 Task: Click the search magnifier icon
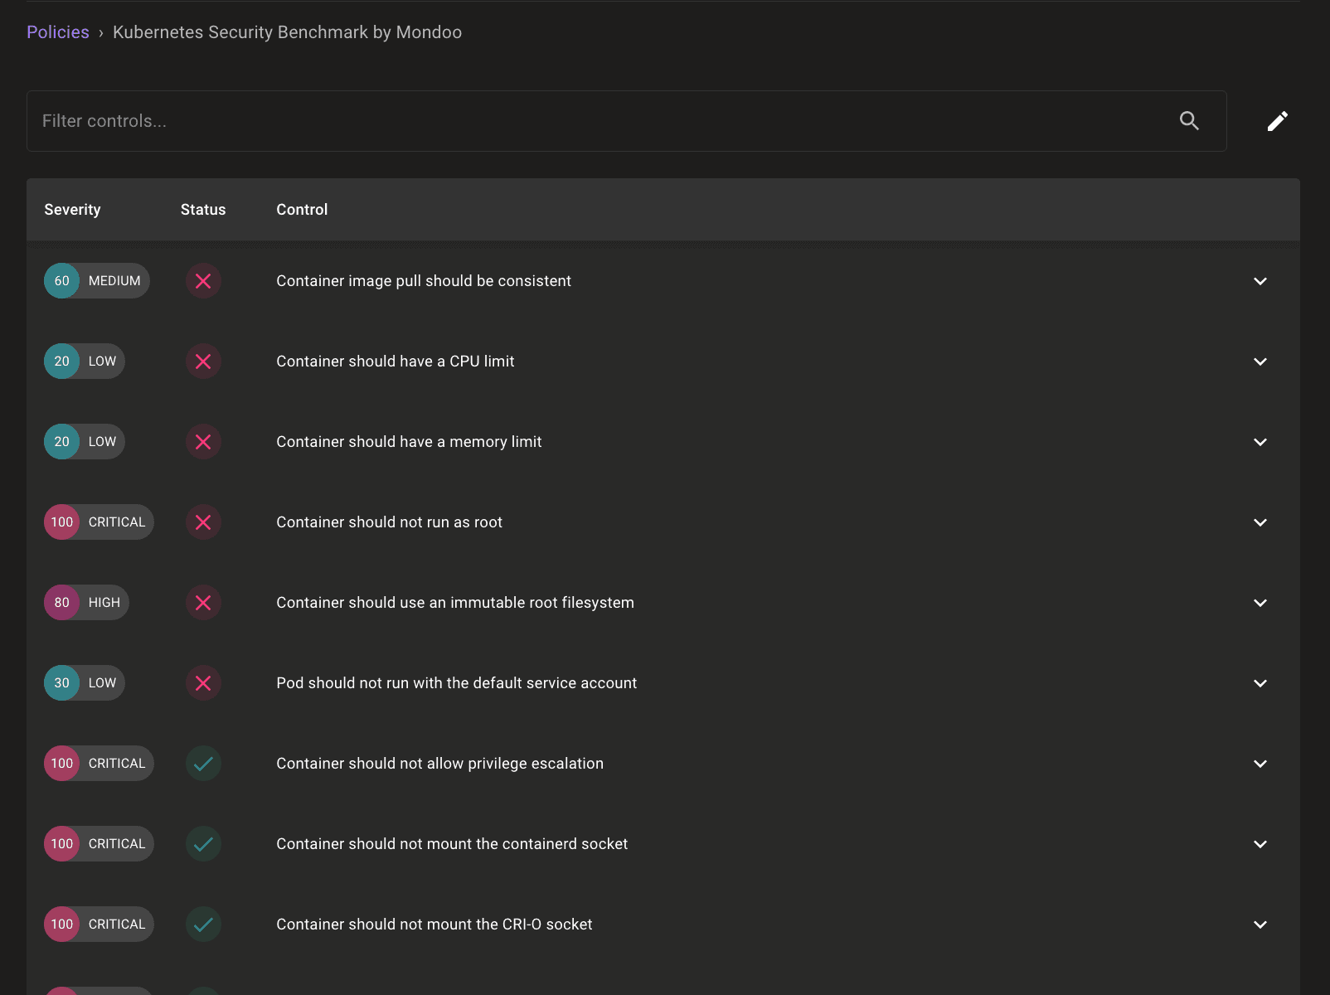[x=1189, y=121]
